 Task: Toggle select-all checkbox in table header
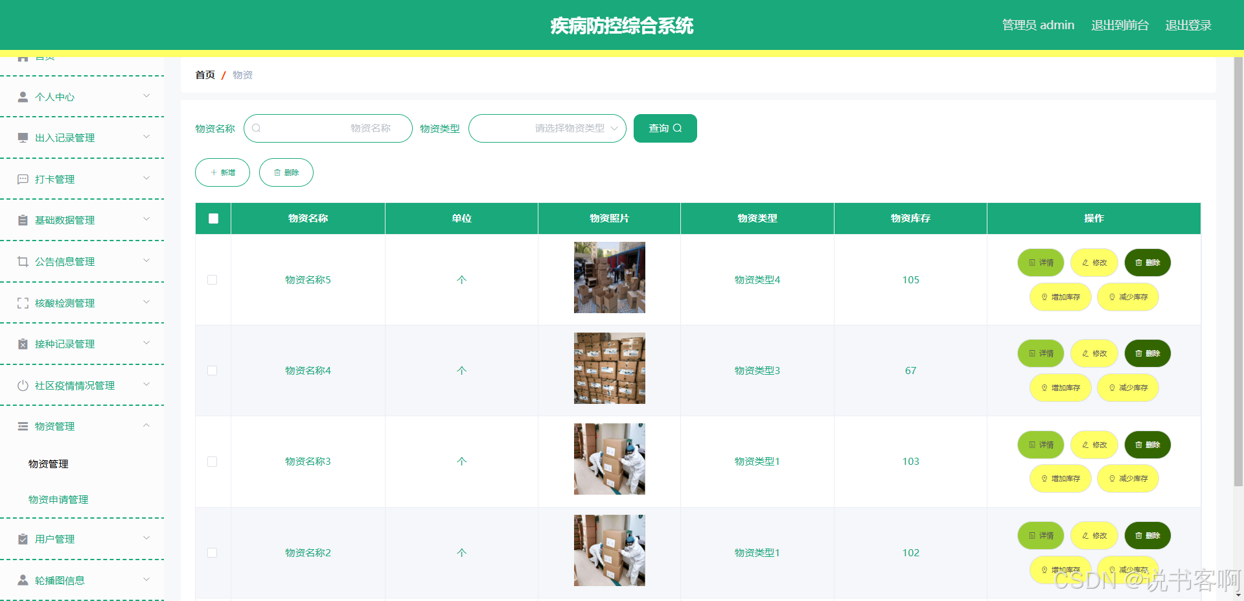213,218
